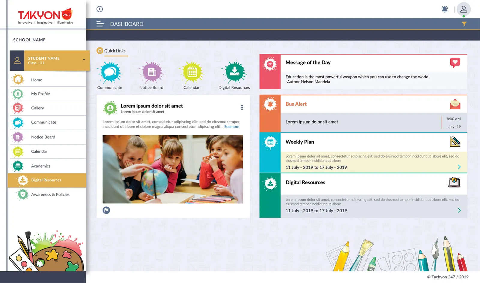Go to Academics in sidebar menu

pos(41,166)
